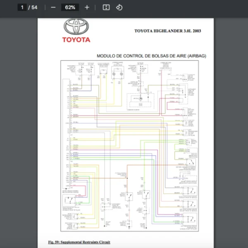Click the total page count 54
The height and width of the screenshot is (248, 248).
click(34, 7)
